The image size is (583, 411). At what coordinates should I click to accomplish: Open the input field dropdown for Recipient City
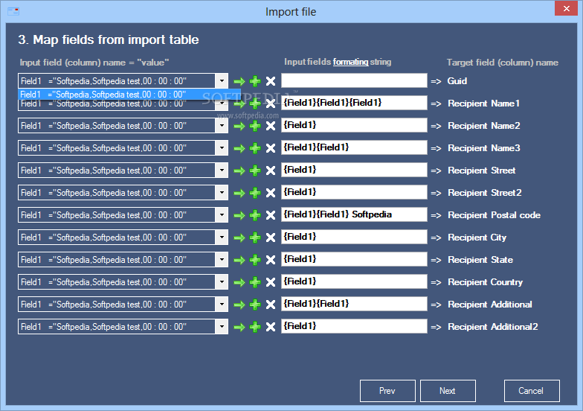tap(222, 237)
